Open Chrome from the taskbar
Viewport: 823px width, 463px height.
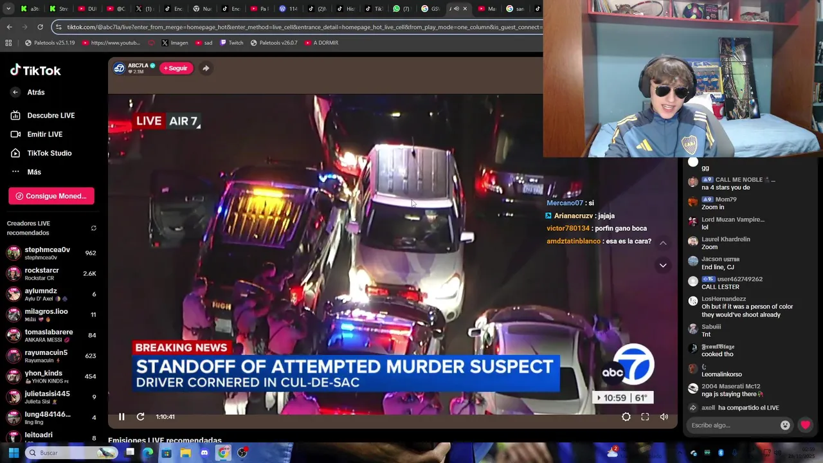(222, 453)
